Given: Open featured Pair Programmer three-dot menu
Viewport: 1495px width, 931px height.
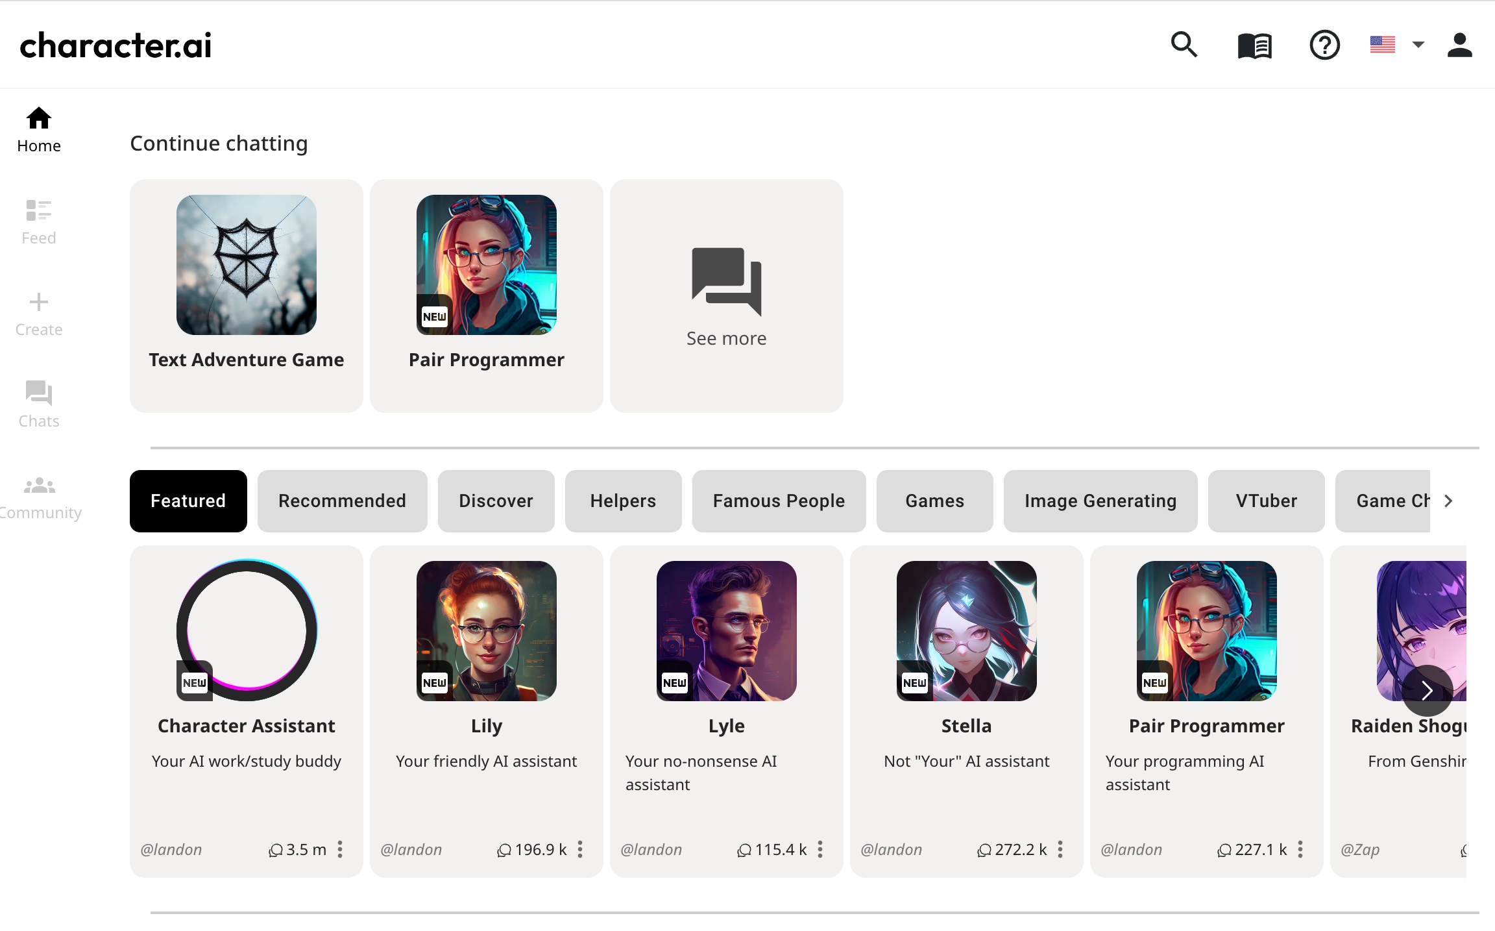Looking at the screenshot, I should click(x=1300, y=849).
